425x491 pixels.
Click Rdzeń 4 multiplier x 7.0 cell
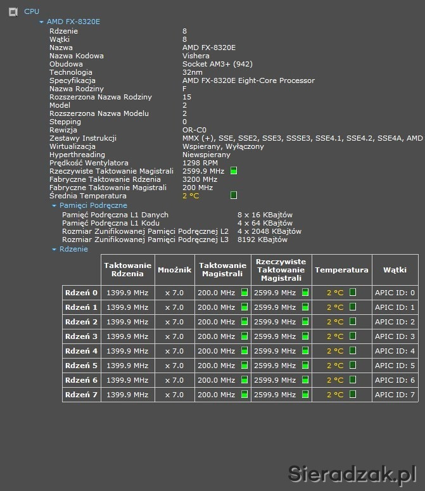coord(175,351)
